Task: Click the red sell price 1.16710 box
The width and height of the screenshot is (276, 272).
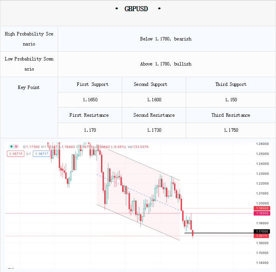Action: 15,154
